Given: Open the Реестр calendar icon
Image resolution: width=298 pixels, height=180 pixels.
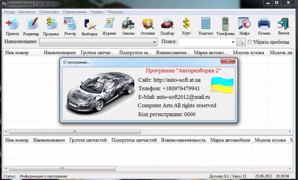Looking at the screenshot, I should click(x=70, y=23).
